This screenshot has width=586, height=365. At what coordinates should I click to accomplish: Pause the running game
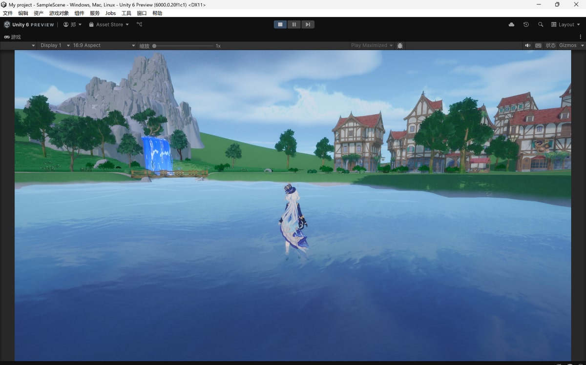tap(294, 24)
